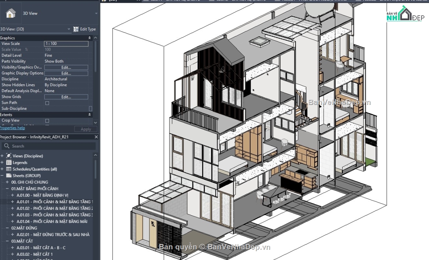Select sheet A.01.02 - PHỐI CẢNH & MẶT BẰNG TẦNG 2
Screen dimensions: 429x260
tap(55, 208)
